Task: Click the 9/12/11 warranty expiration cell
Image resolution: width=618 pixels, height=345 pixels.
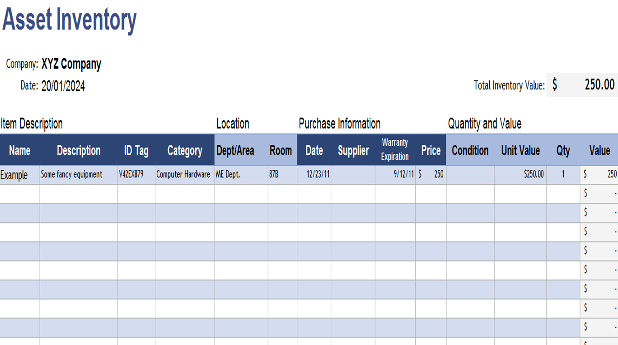Action: 395,175
